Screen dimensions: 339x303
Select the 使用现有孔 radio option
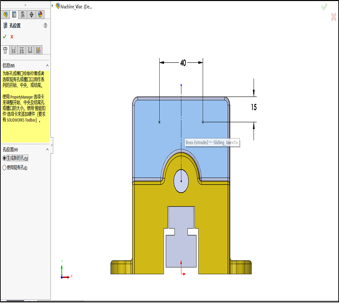coord(4,167)
